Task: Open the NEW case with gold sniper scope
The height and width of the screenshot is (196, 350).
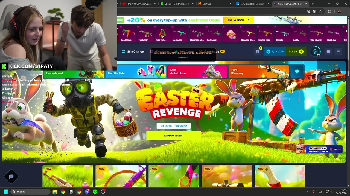Action: (x=227, y=176)
